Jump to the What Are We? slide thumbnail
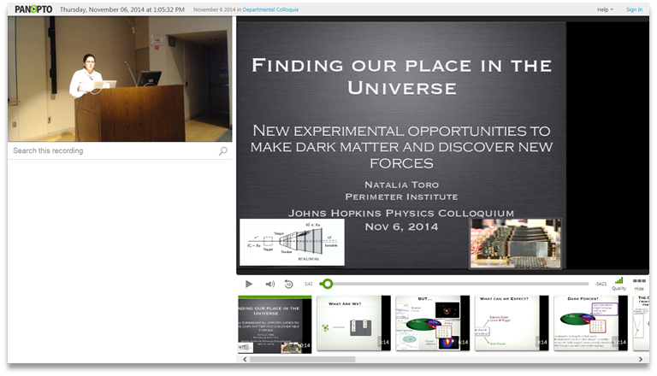The height and width of the screenshot is (376, 657). tap(353, 323)
